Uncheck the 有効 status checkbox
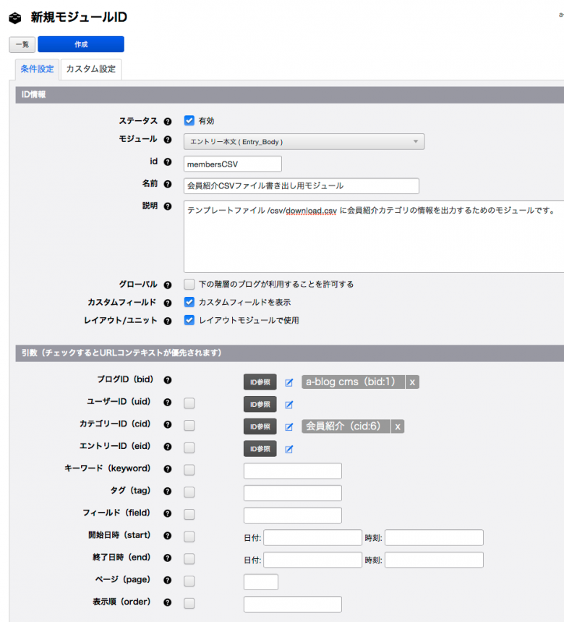Viewport: 564px width, 622px height. tap(189, 121)
